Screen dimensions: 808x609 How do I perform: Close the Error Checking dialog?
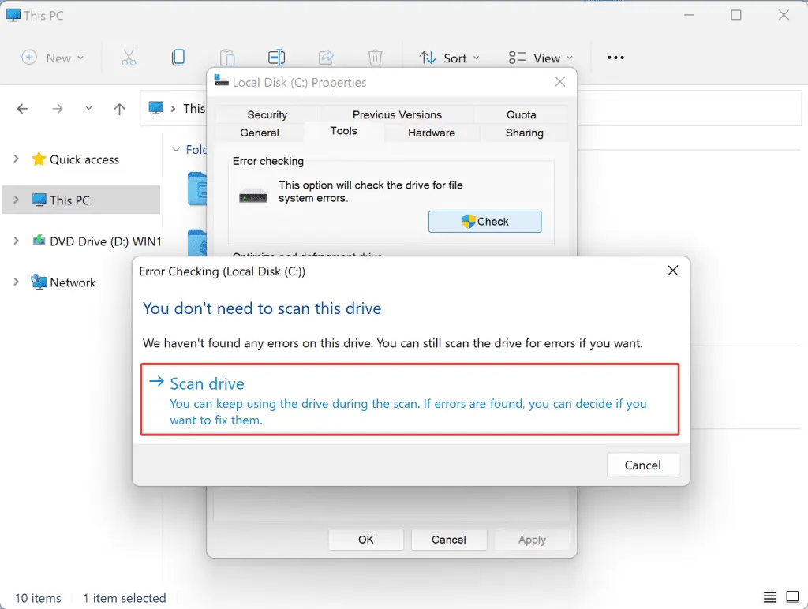[x=672, y=271]
